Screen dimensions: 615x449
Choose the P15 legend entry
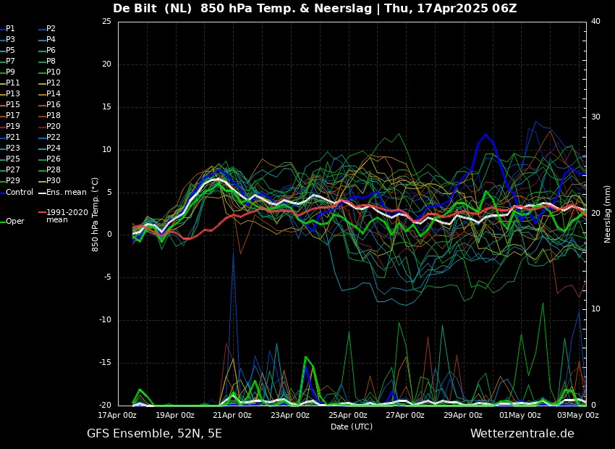pos(10,105)
